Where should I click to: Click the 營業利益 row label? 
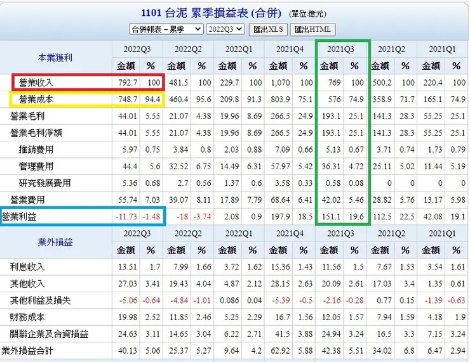pos(19,216)
